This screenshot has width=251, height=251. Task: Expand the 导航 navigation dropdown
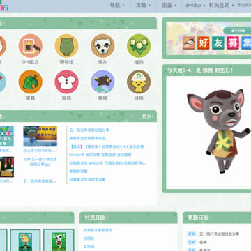click(x=117, y=5)
